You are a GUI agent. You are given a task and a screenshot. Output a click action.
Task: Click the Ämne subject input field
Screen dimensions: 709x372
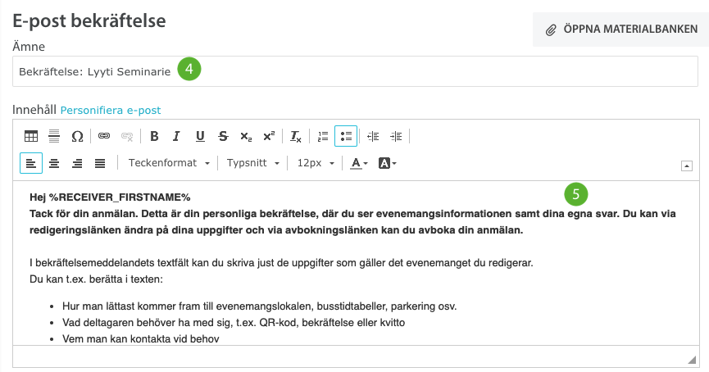(355, 71)
